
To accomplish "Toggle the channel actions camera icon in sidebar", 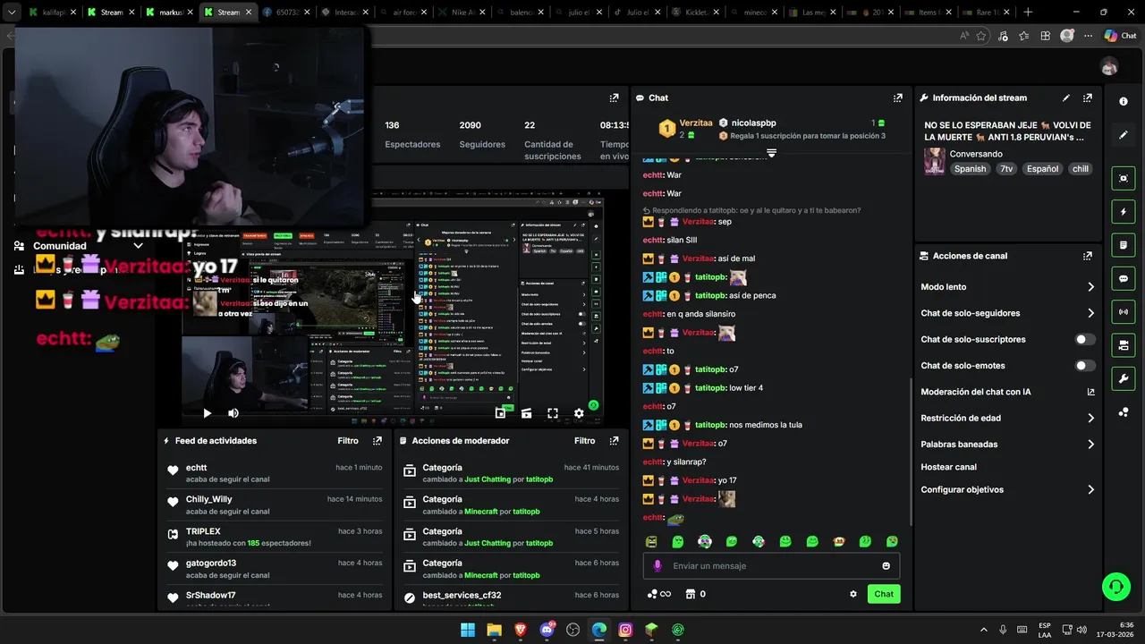I will pos(1124,345).
